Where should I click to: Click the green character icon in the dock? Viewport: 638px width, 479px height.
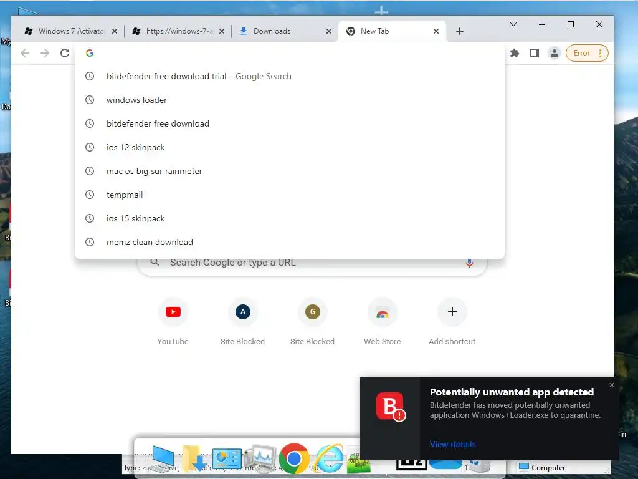click(x=358, y=462)
